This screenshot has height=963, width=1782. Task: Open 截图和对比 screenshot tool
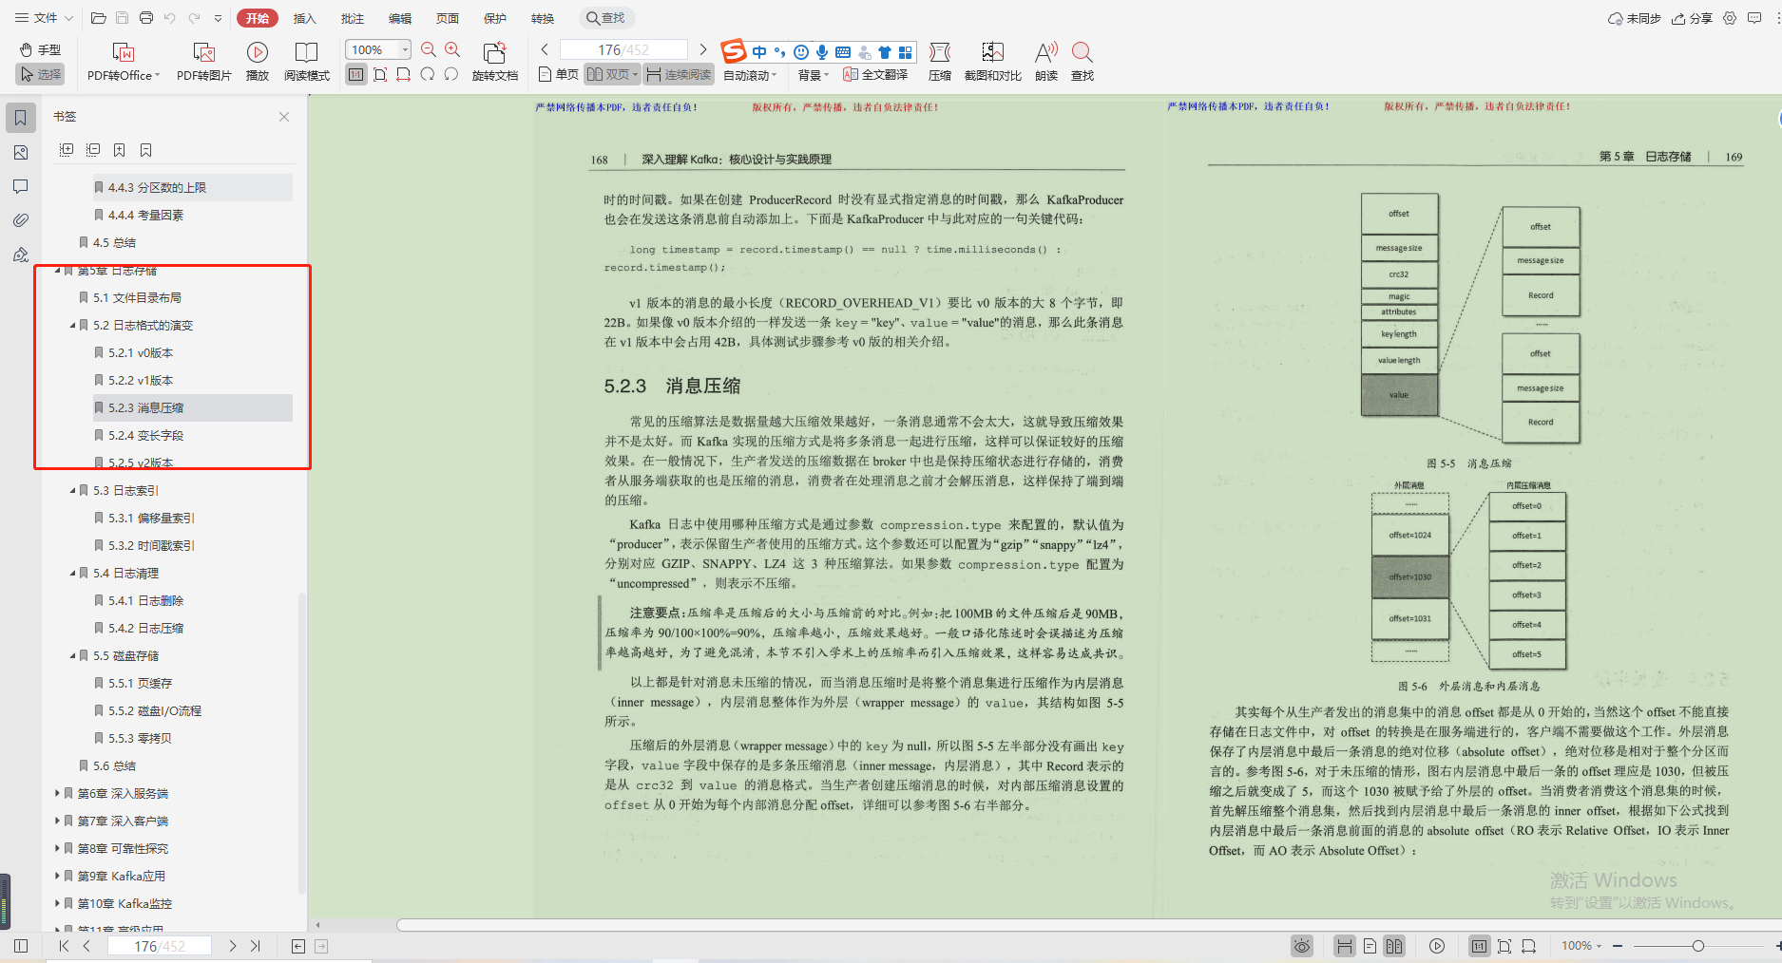coord(993,61)
